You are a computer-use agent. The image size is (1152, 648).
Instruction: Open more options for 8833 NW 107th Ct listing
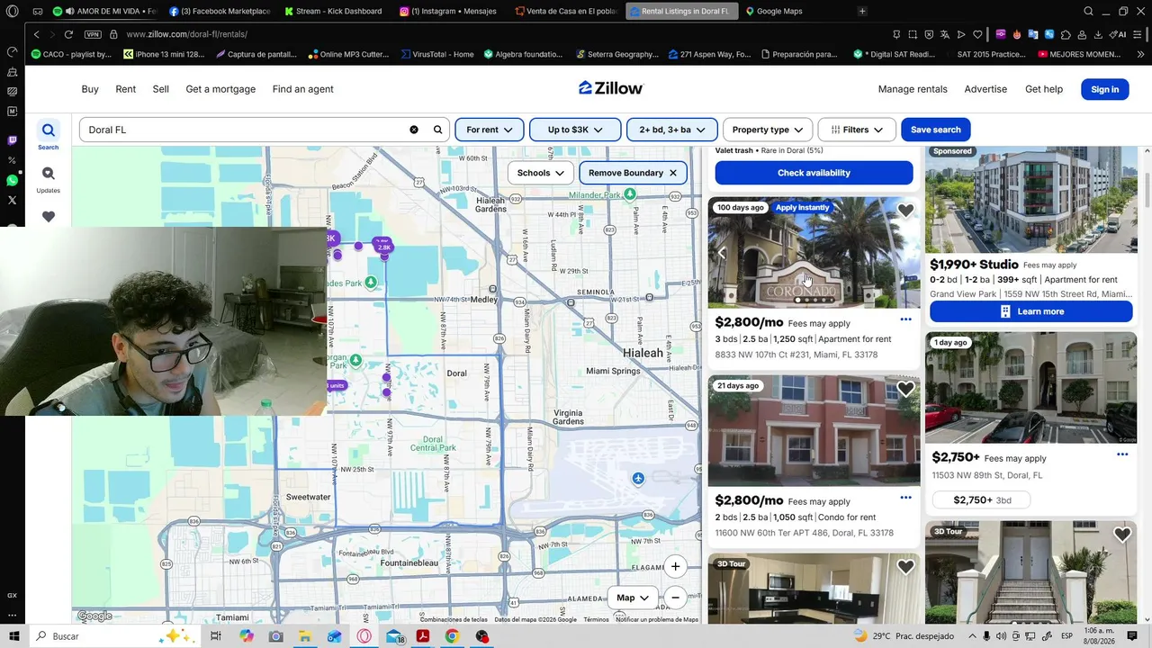point(906,319)
